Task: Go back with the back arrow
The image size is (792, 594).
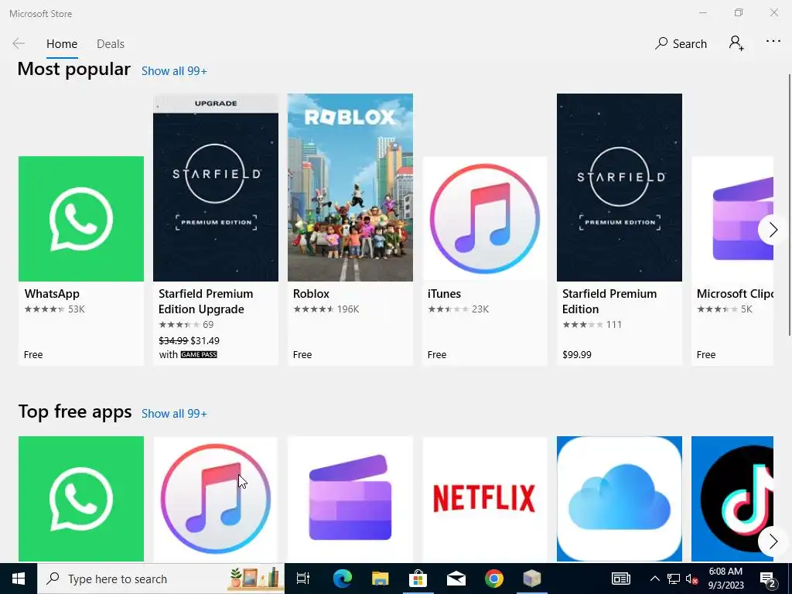Action: pyautogui.click(x=19, y=43)
